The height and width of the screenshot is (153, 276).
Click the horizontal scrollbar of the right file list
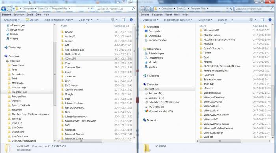220,141
